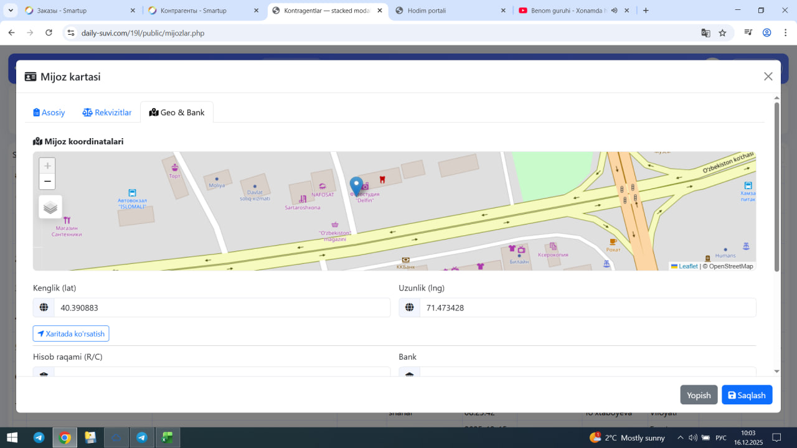
Task: Click the blue location marker on the map
Action: pyautogui.click(x=356, y=187)
